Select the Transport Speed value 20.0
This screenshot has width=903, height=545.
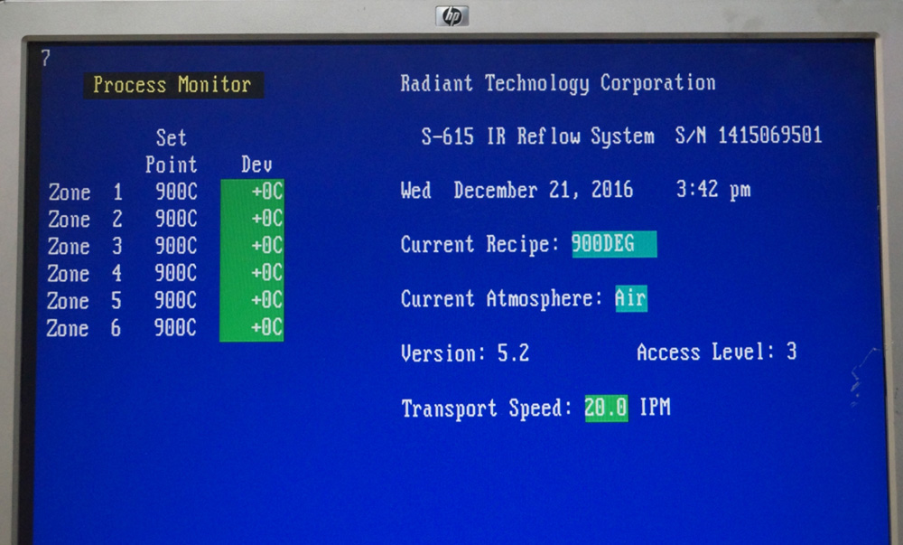[x=606, y=408]
